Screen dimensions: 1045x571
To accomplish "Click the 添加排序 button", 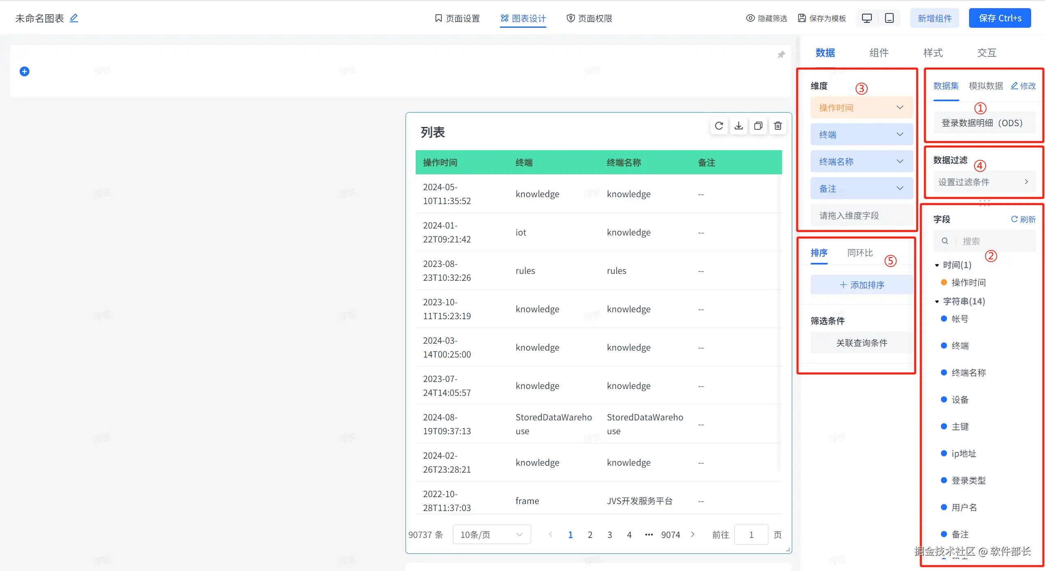I will point(862,285).
